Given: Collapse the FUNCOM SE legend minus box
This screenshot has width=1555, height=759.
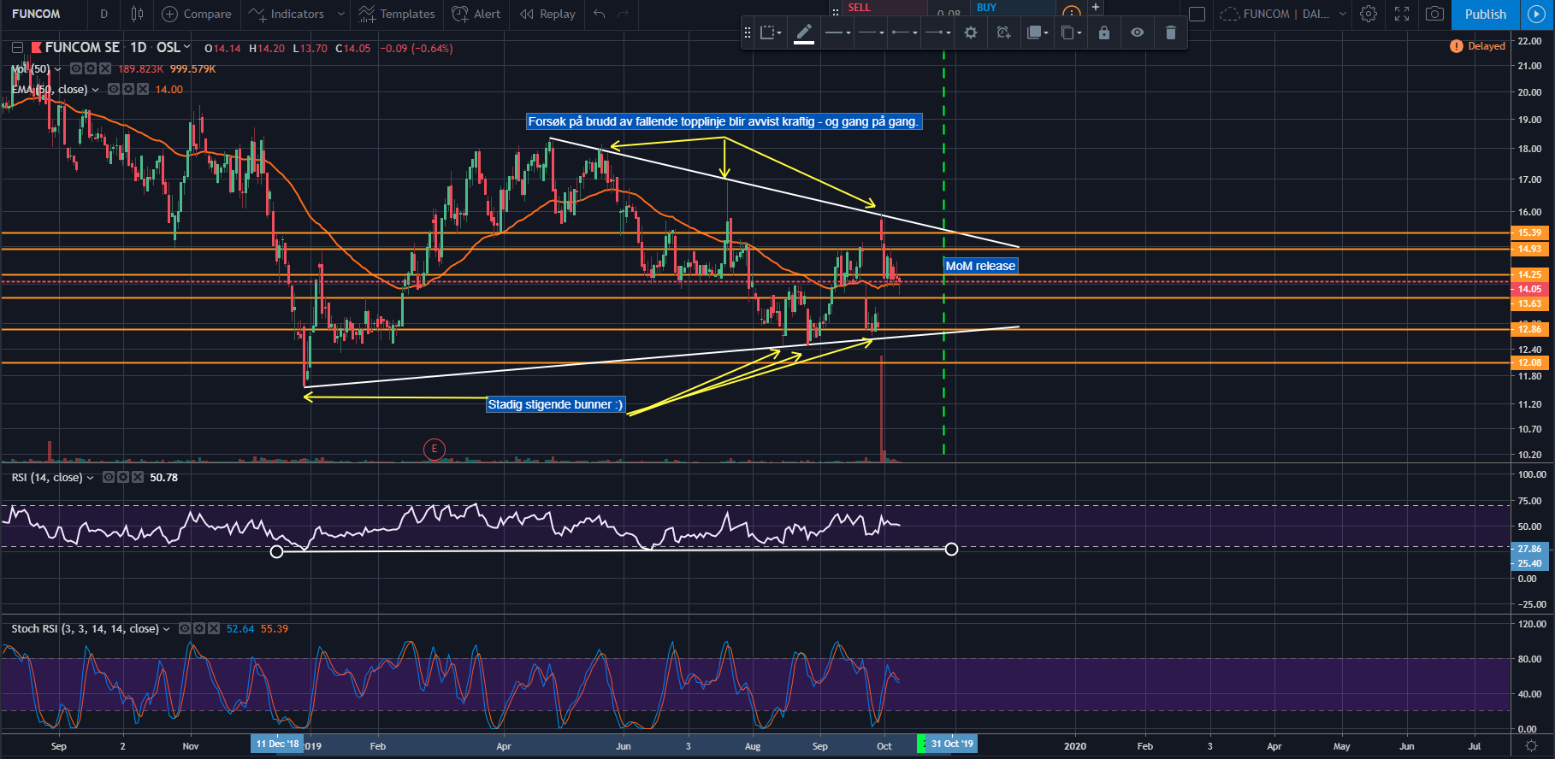Looking at the screenshot, I should pos(17,48).
